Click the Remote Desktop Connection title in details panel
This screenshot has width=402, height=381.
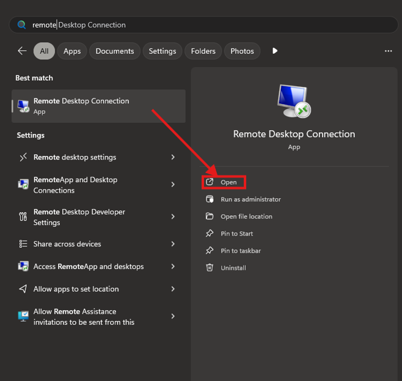pyautogui.click(x=294, y=134)
